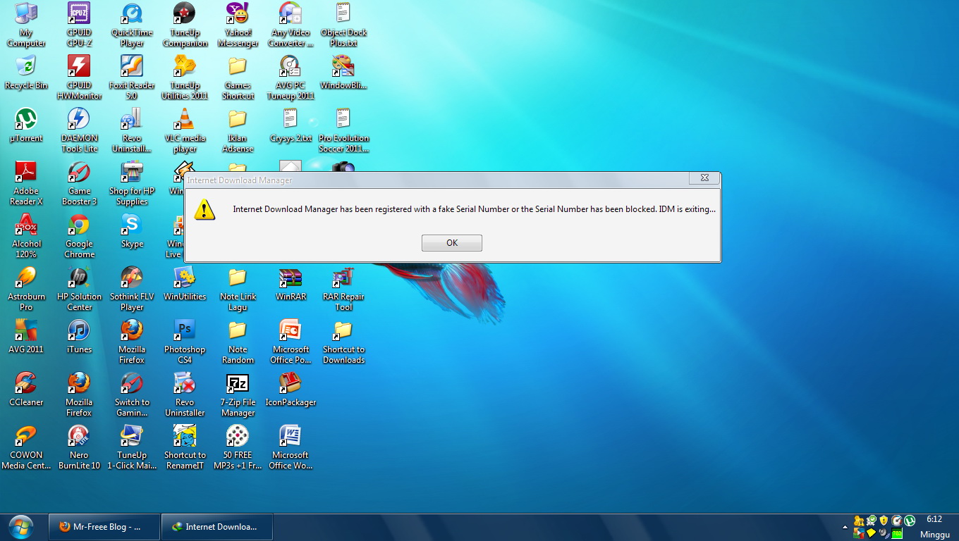Click the Note Lirik Lagu folder
959x541 pixels.
point(238,289)
